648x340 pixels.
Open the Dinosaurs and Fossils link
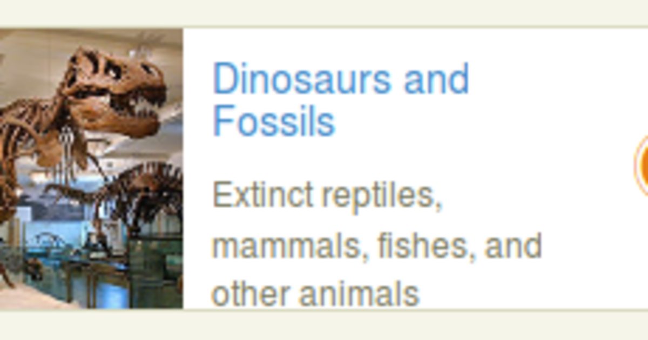click(x=340, y=100)
